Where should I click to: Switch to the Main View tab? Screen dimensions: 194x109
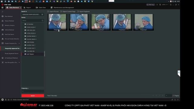coord(41,8)
